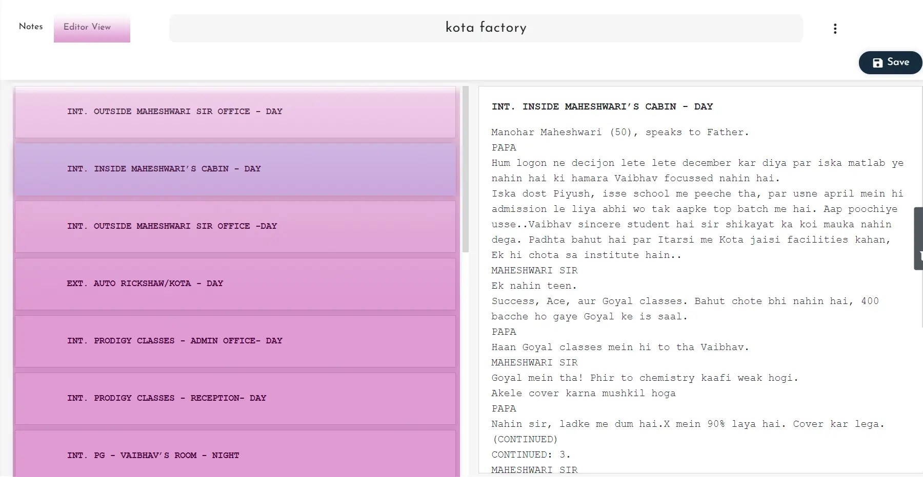The width and height of the screenshot is (923, 477).
Task: Click the line 'Akele cover karna mushkil hoga'
Action: (584, 393)
